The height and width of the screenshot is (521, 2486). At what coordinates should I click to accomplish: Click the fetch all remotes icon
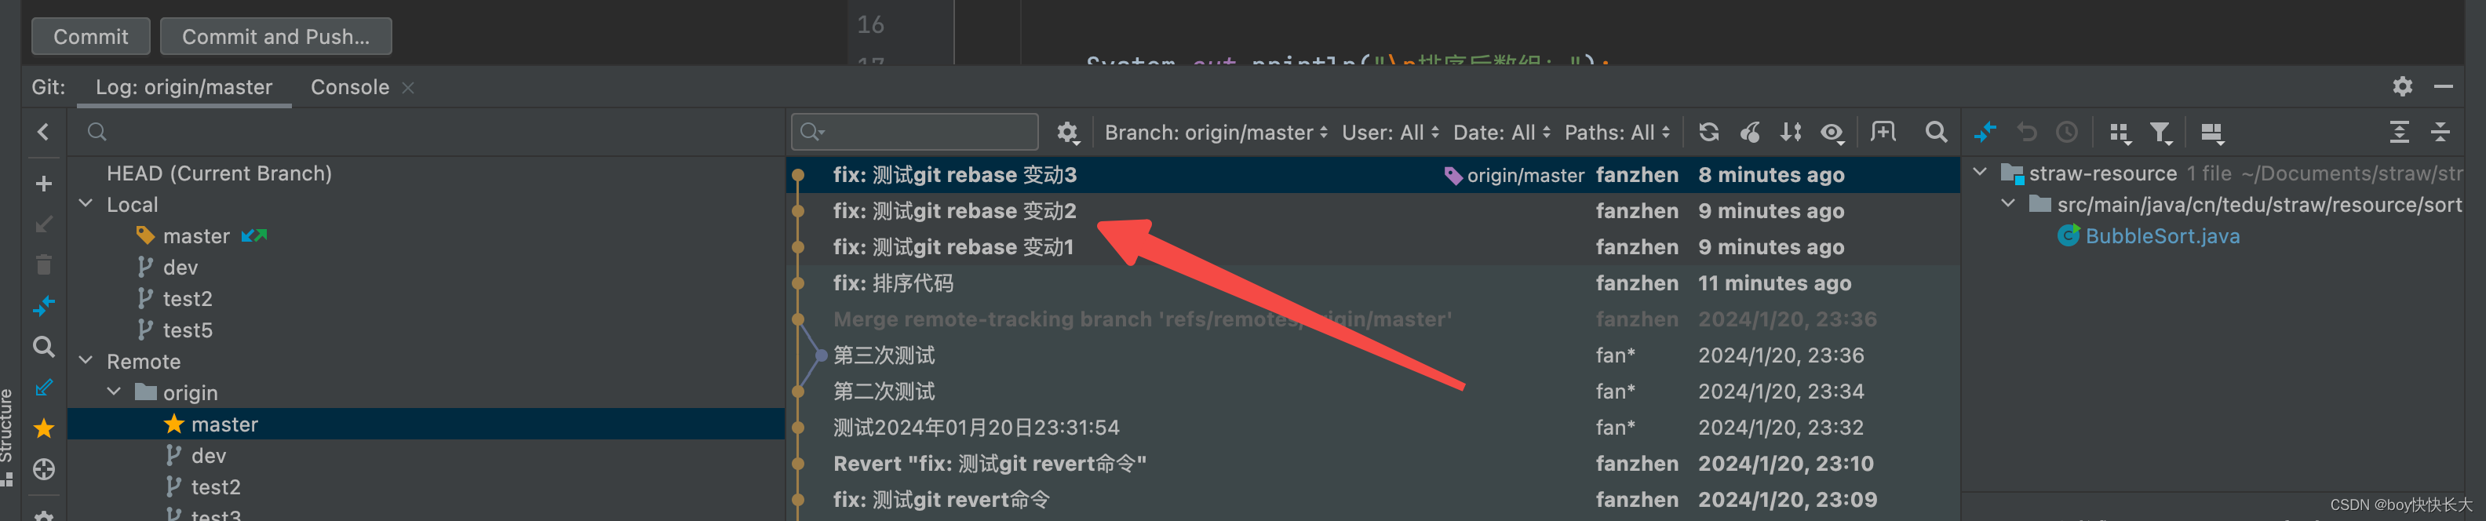tap(43, 387)
